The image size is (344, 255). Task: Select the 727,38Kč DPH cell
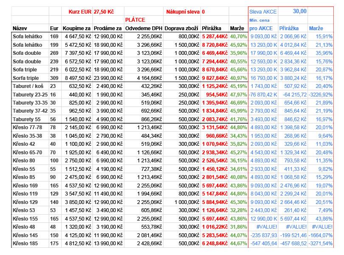tap(152, 169)
